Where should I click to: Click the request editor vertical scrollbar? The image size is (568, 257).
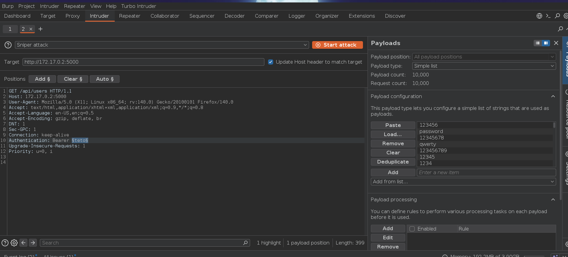366,161
